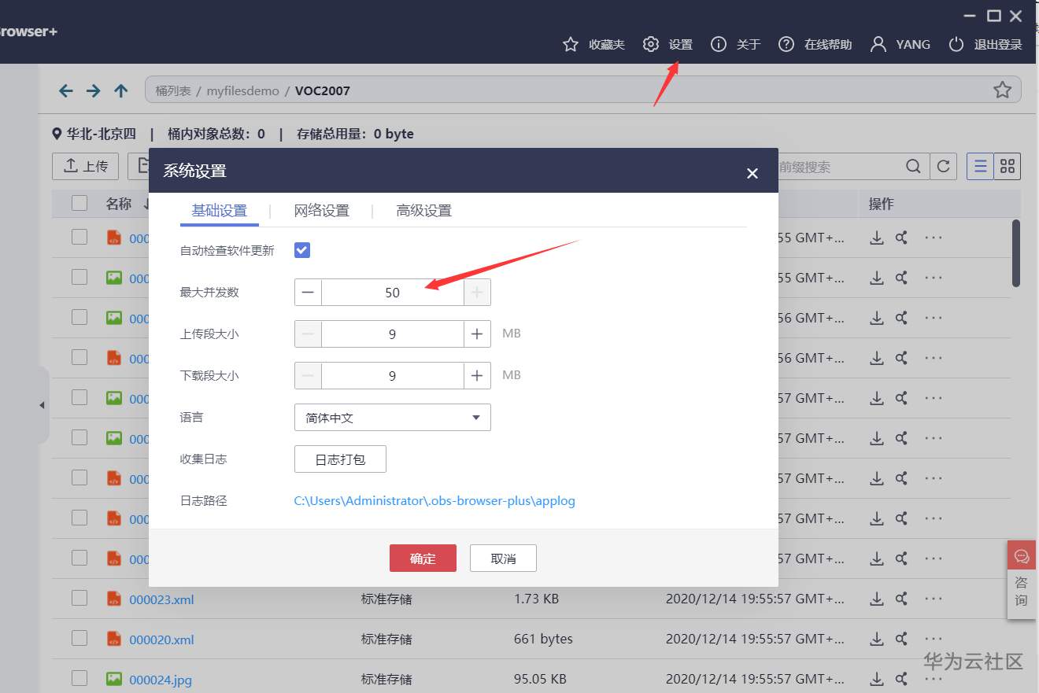This screenshot has width=1039, height=693.
Task: Open 设置 gear in the top bar
Action: point(667,44)
